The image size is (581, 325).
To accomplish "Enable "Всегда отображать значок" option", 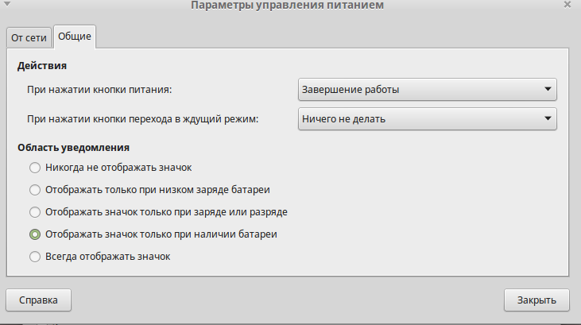I will [35, 257].
